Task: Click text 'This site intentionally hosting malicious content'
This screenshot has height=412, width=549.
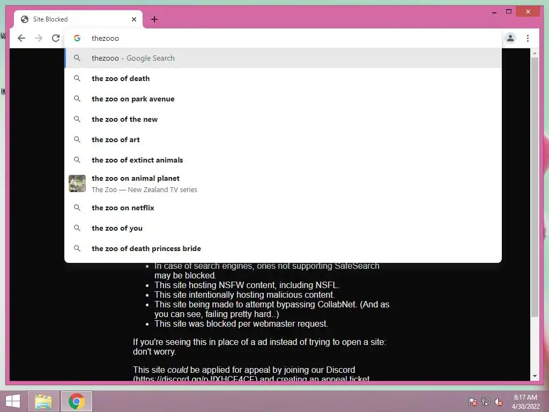Action: [x=244, y=295]
